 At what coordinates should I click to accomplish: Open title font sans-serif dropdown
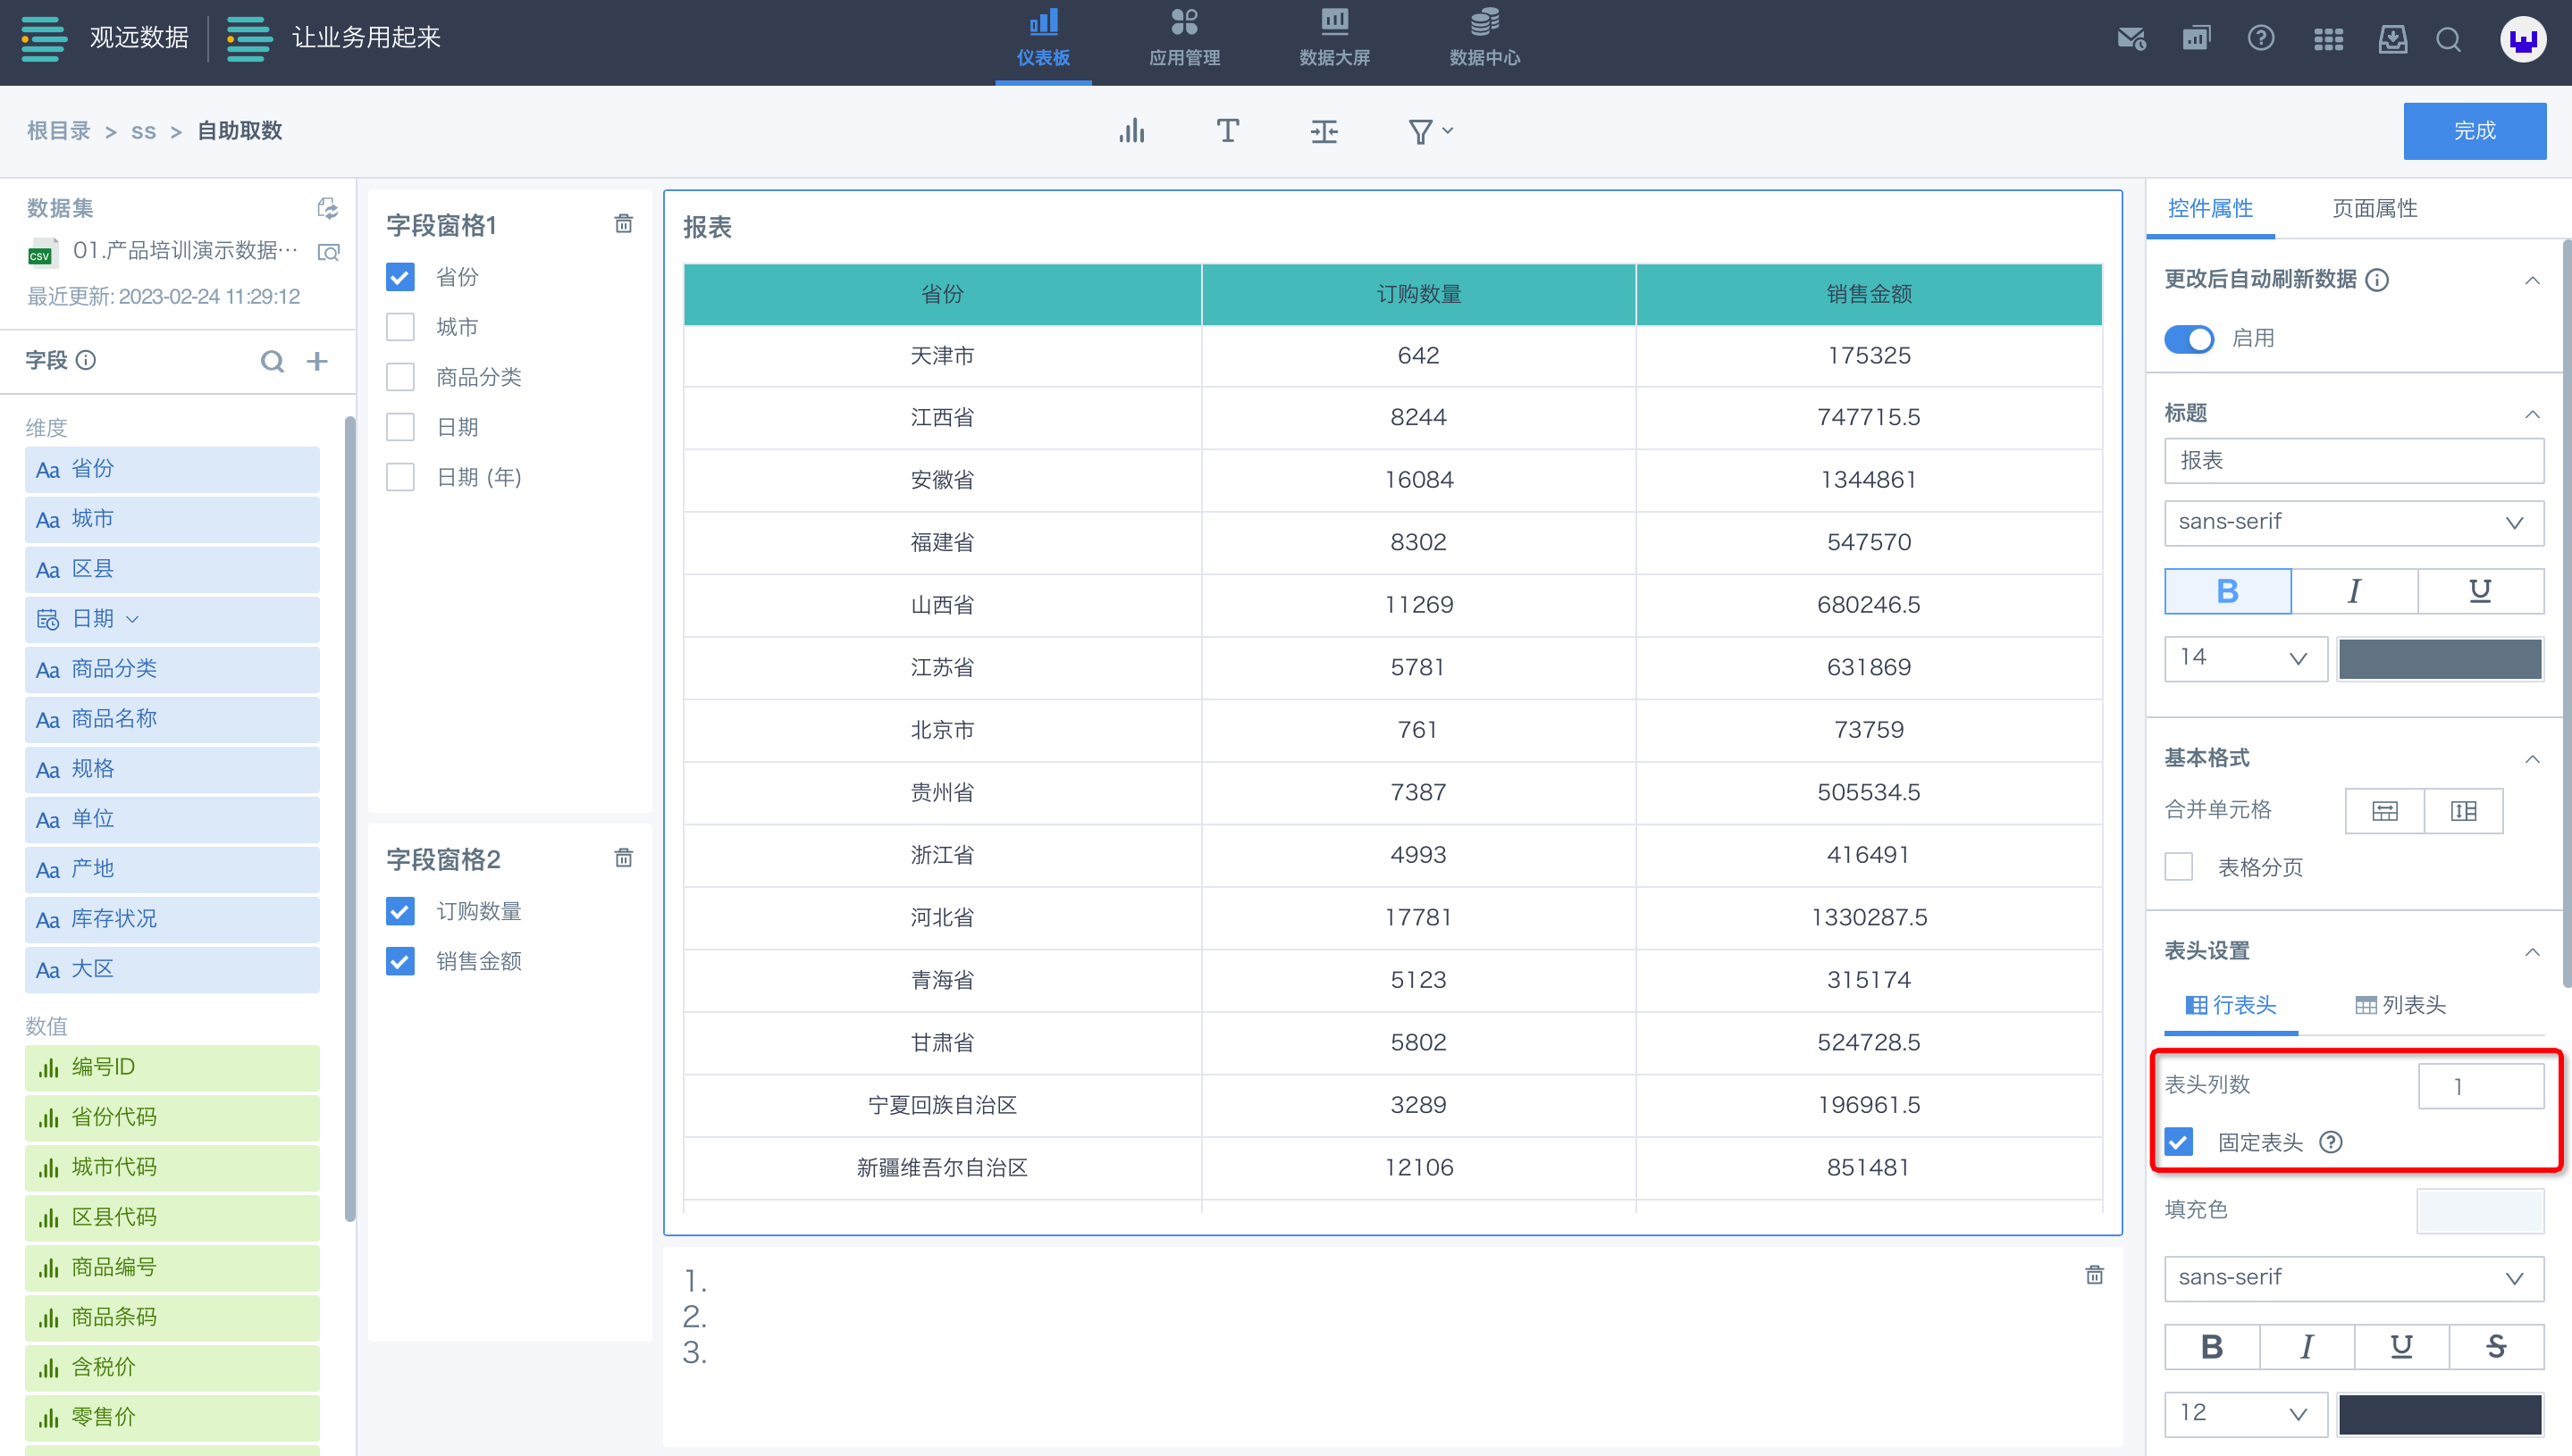pyautogui.click(x=2353, y=522)
